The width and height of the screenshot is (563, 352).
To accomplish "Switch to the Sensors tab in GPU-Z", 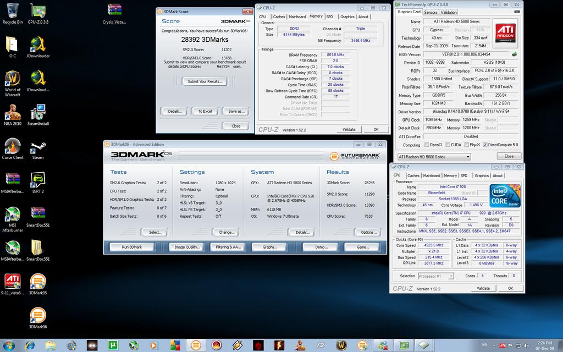I will (430, 12).
